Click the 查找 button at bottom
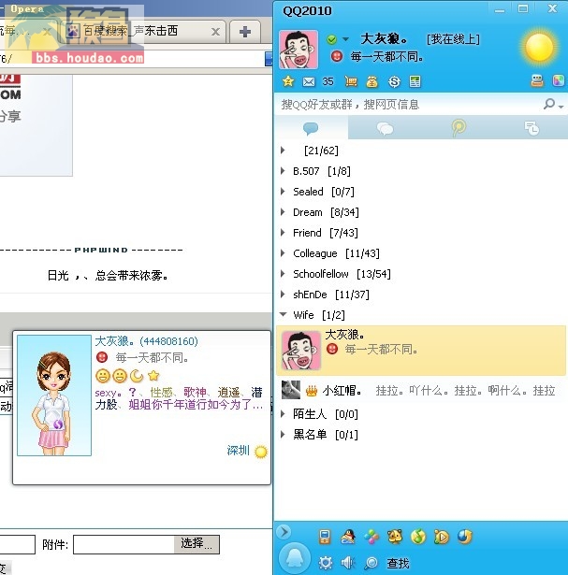This screenshot has width=568, height=575. 398,563
